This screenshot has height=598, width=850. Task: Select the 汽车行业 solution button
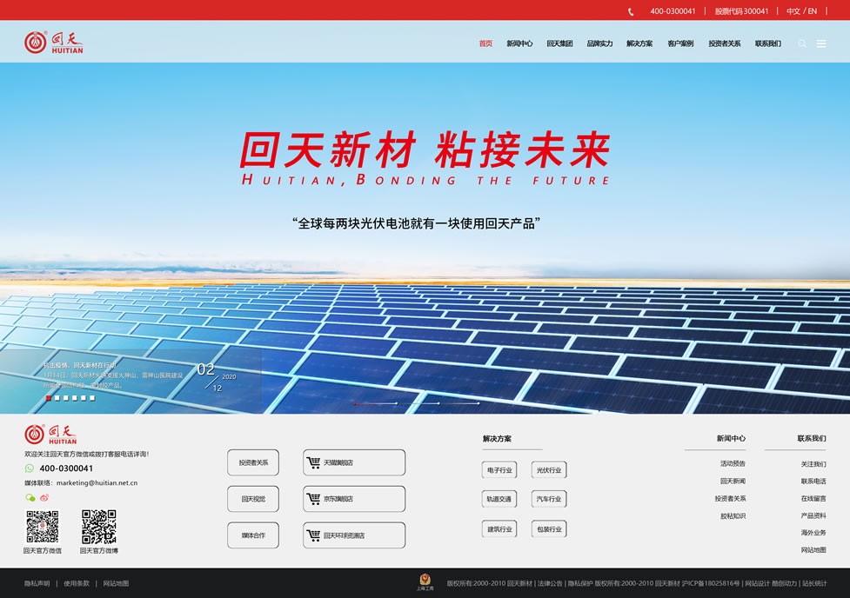coord(549,499)
